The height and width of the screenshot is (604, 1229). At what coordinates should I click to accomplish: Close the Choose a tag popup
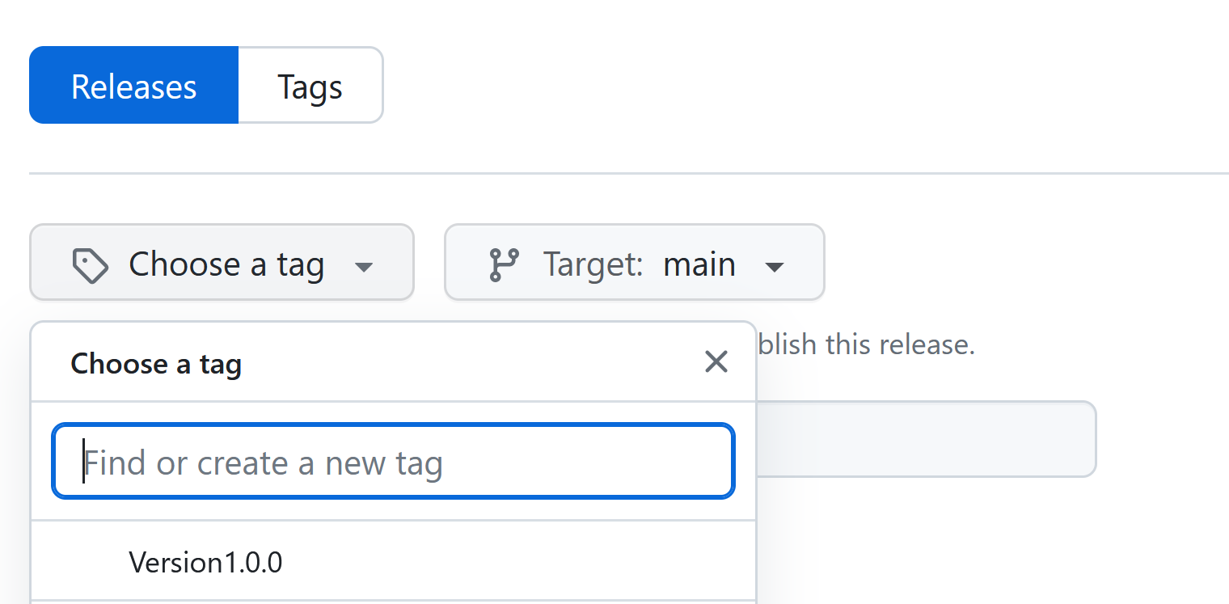click(x=716, y=362)
